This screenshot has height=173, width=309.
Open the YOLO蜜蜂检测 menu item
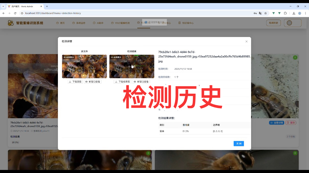[x=120, y=23]
